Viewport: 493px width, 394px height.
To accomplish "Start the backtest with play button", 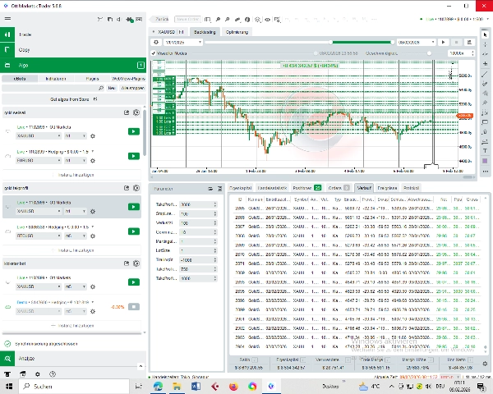I will pyautogui.click(x=444, y=42).
